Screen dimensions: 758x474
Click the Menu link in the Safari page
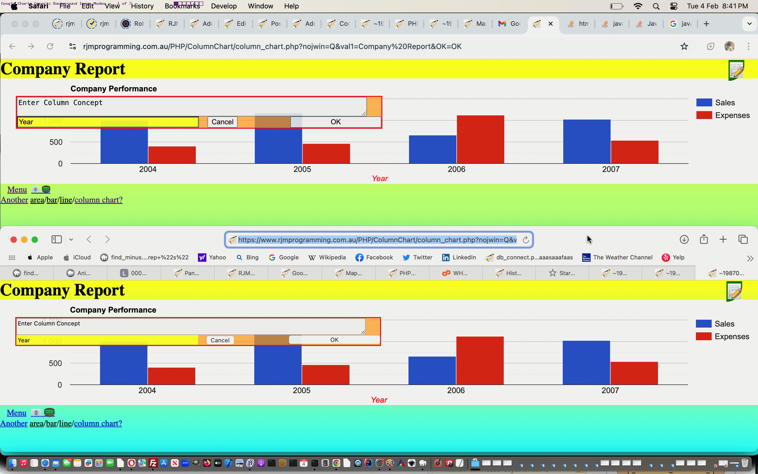17,413
